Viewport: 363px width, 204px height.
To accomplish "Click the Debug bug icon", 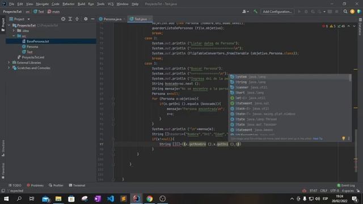I will click(306, 11).
